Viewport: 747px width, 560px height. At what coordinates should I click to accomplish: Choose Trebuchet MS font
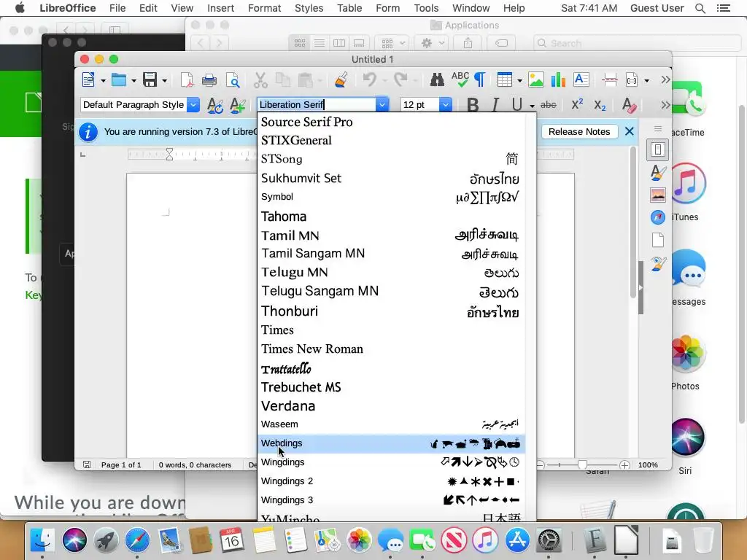click(x=391, y=387)
